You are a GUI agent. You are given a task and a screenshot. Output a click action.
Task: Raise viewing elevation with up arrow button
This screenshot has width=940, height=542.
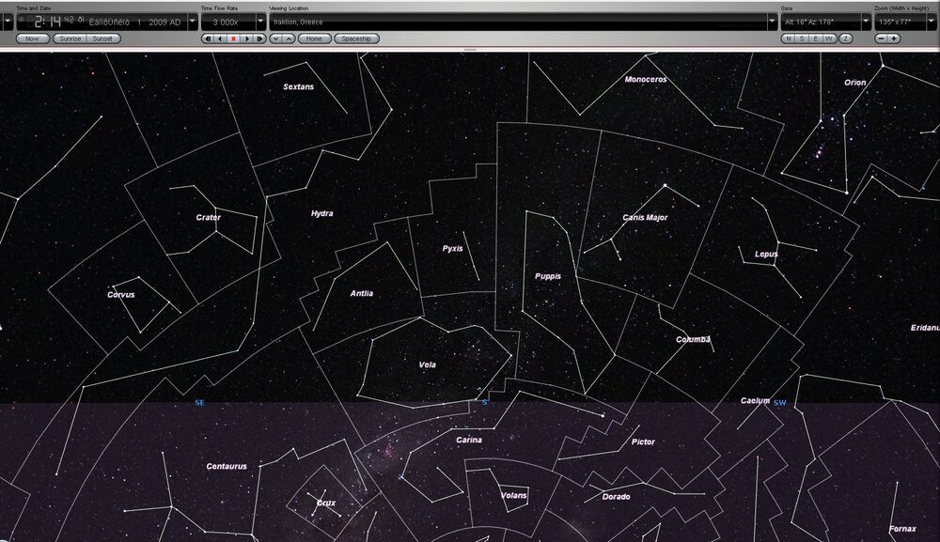[289, 39]
